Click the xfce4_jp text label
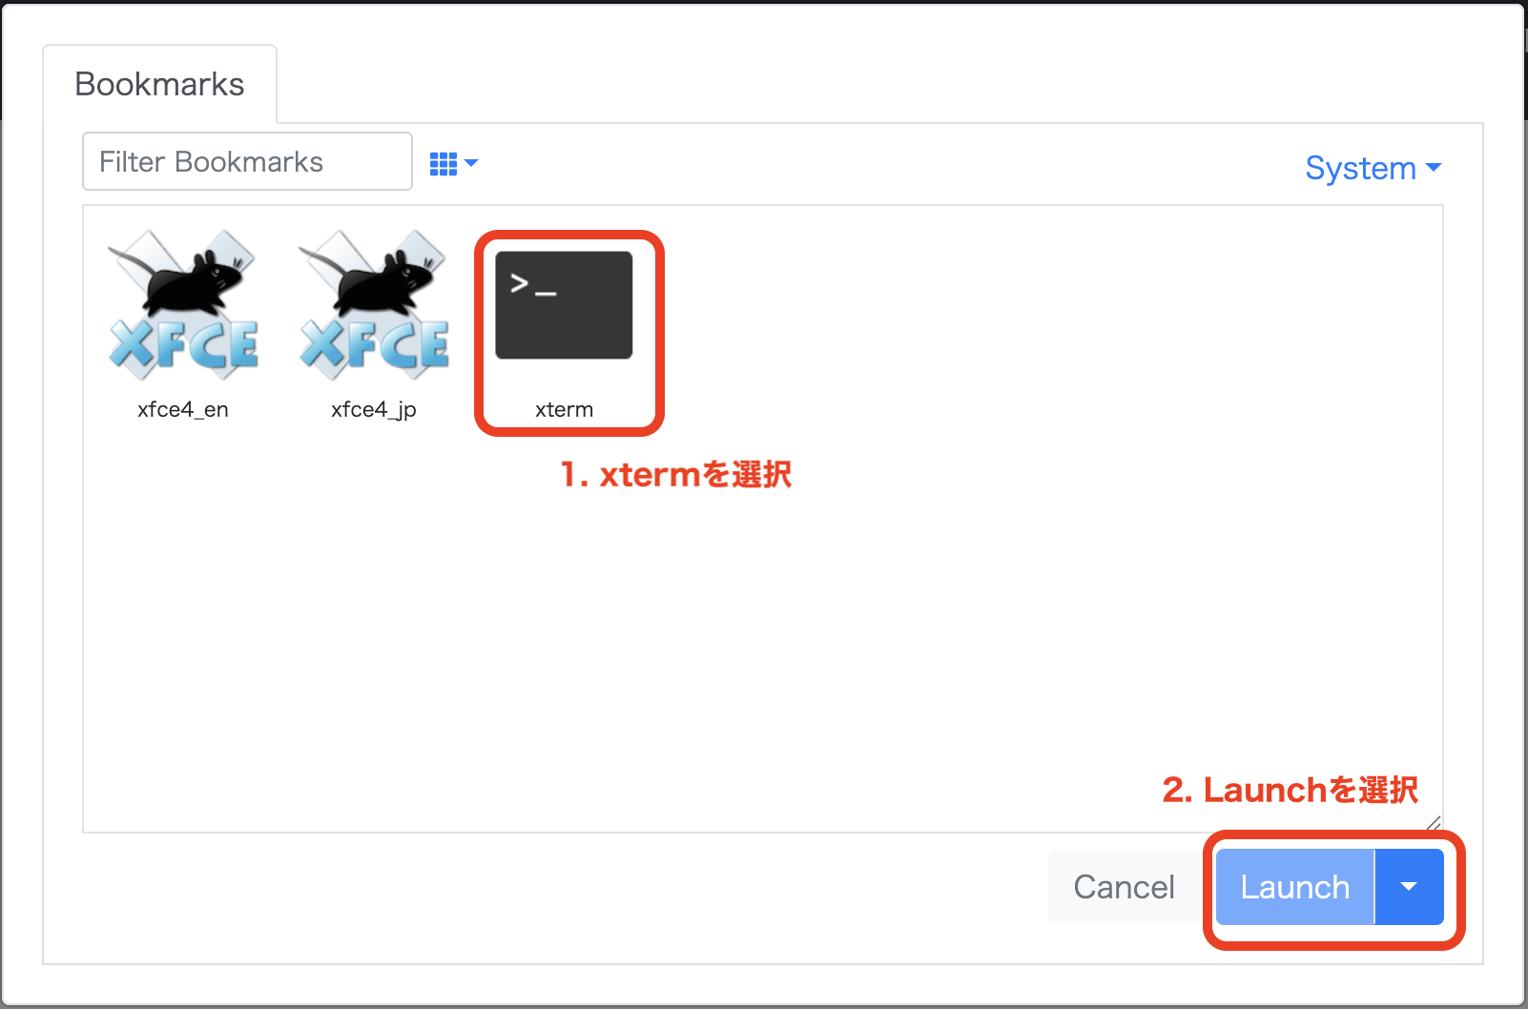 pyautogui.click(x=374, y=409)
